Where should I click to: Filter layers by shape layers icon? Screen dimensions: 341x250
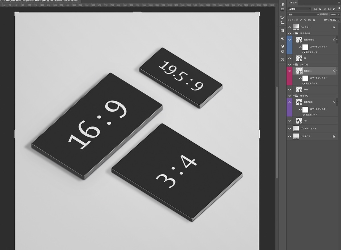coord(329,9)
